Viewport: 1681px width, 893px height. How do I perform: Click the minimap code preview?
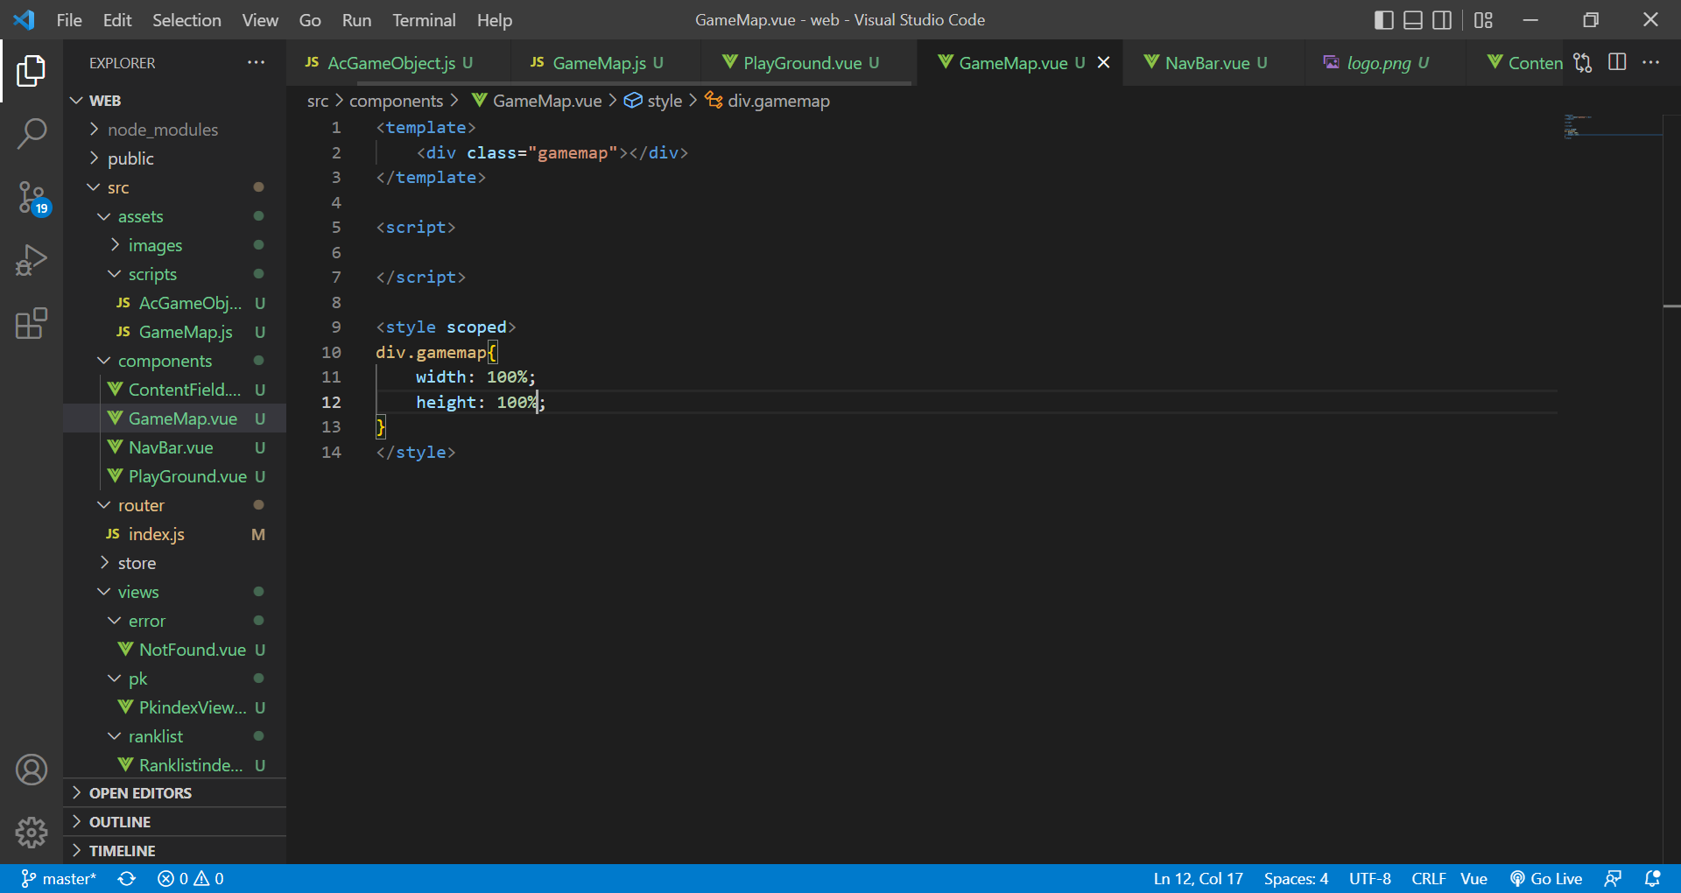pyautogui.click(x=1611, y=125)
